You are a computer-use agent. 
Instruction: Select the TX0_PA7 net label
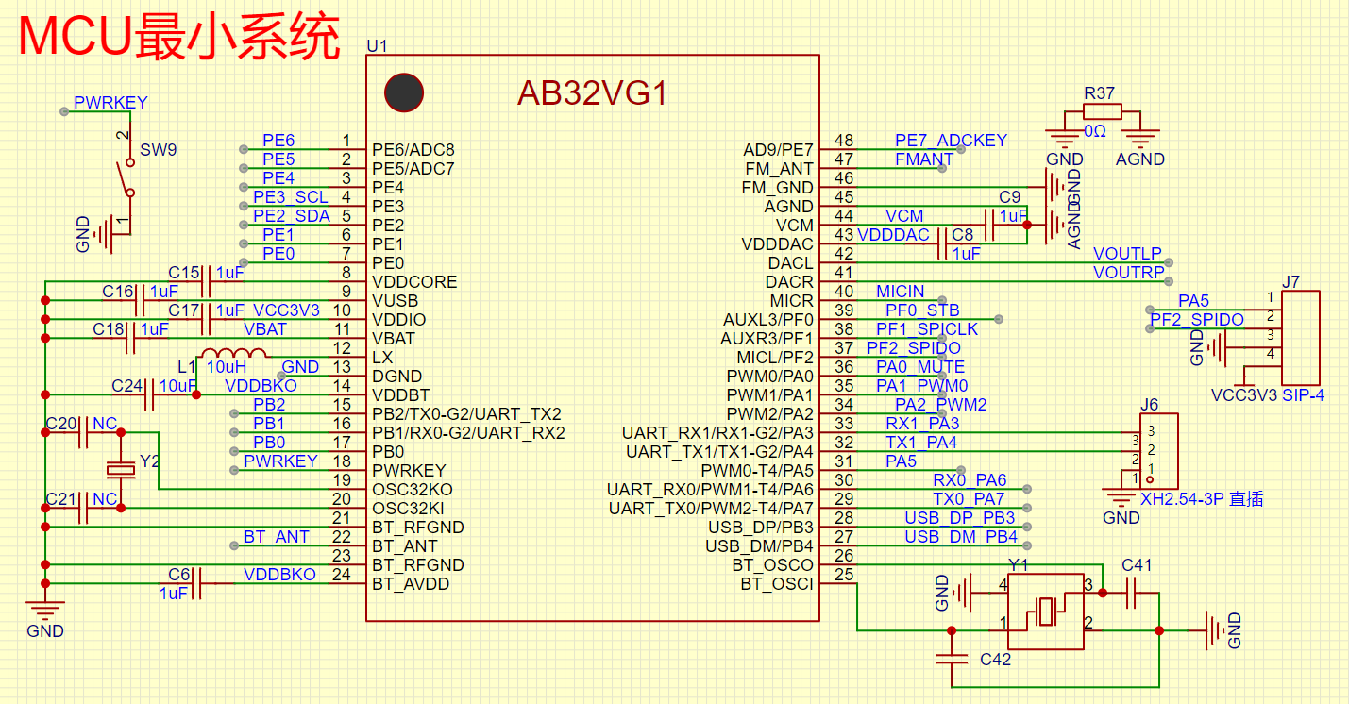pos(969,498)
